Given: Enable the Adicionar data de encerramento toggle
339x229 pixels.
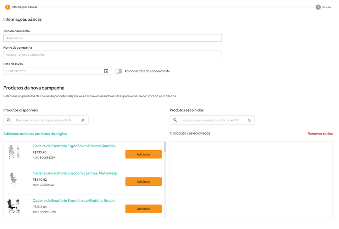Looking at the screenshot, I should pyautogui.click(x=118, y=71).
